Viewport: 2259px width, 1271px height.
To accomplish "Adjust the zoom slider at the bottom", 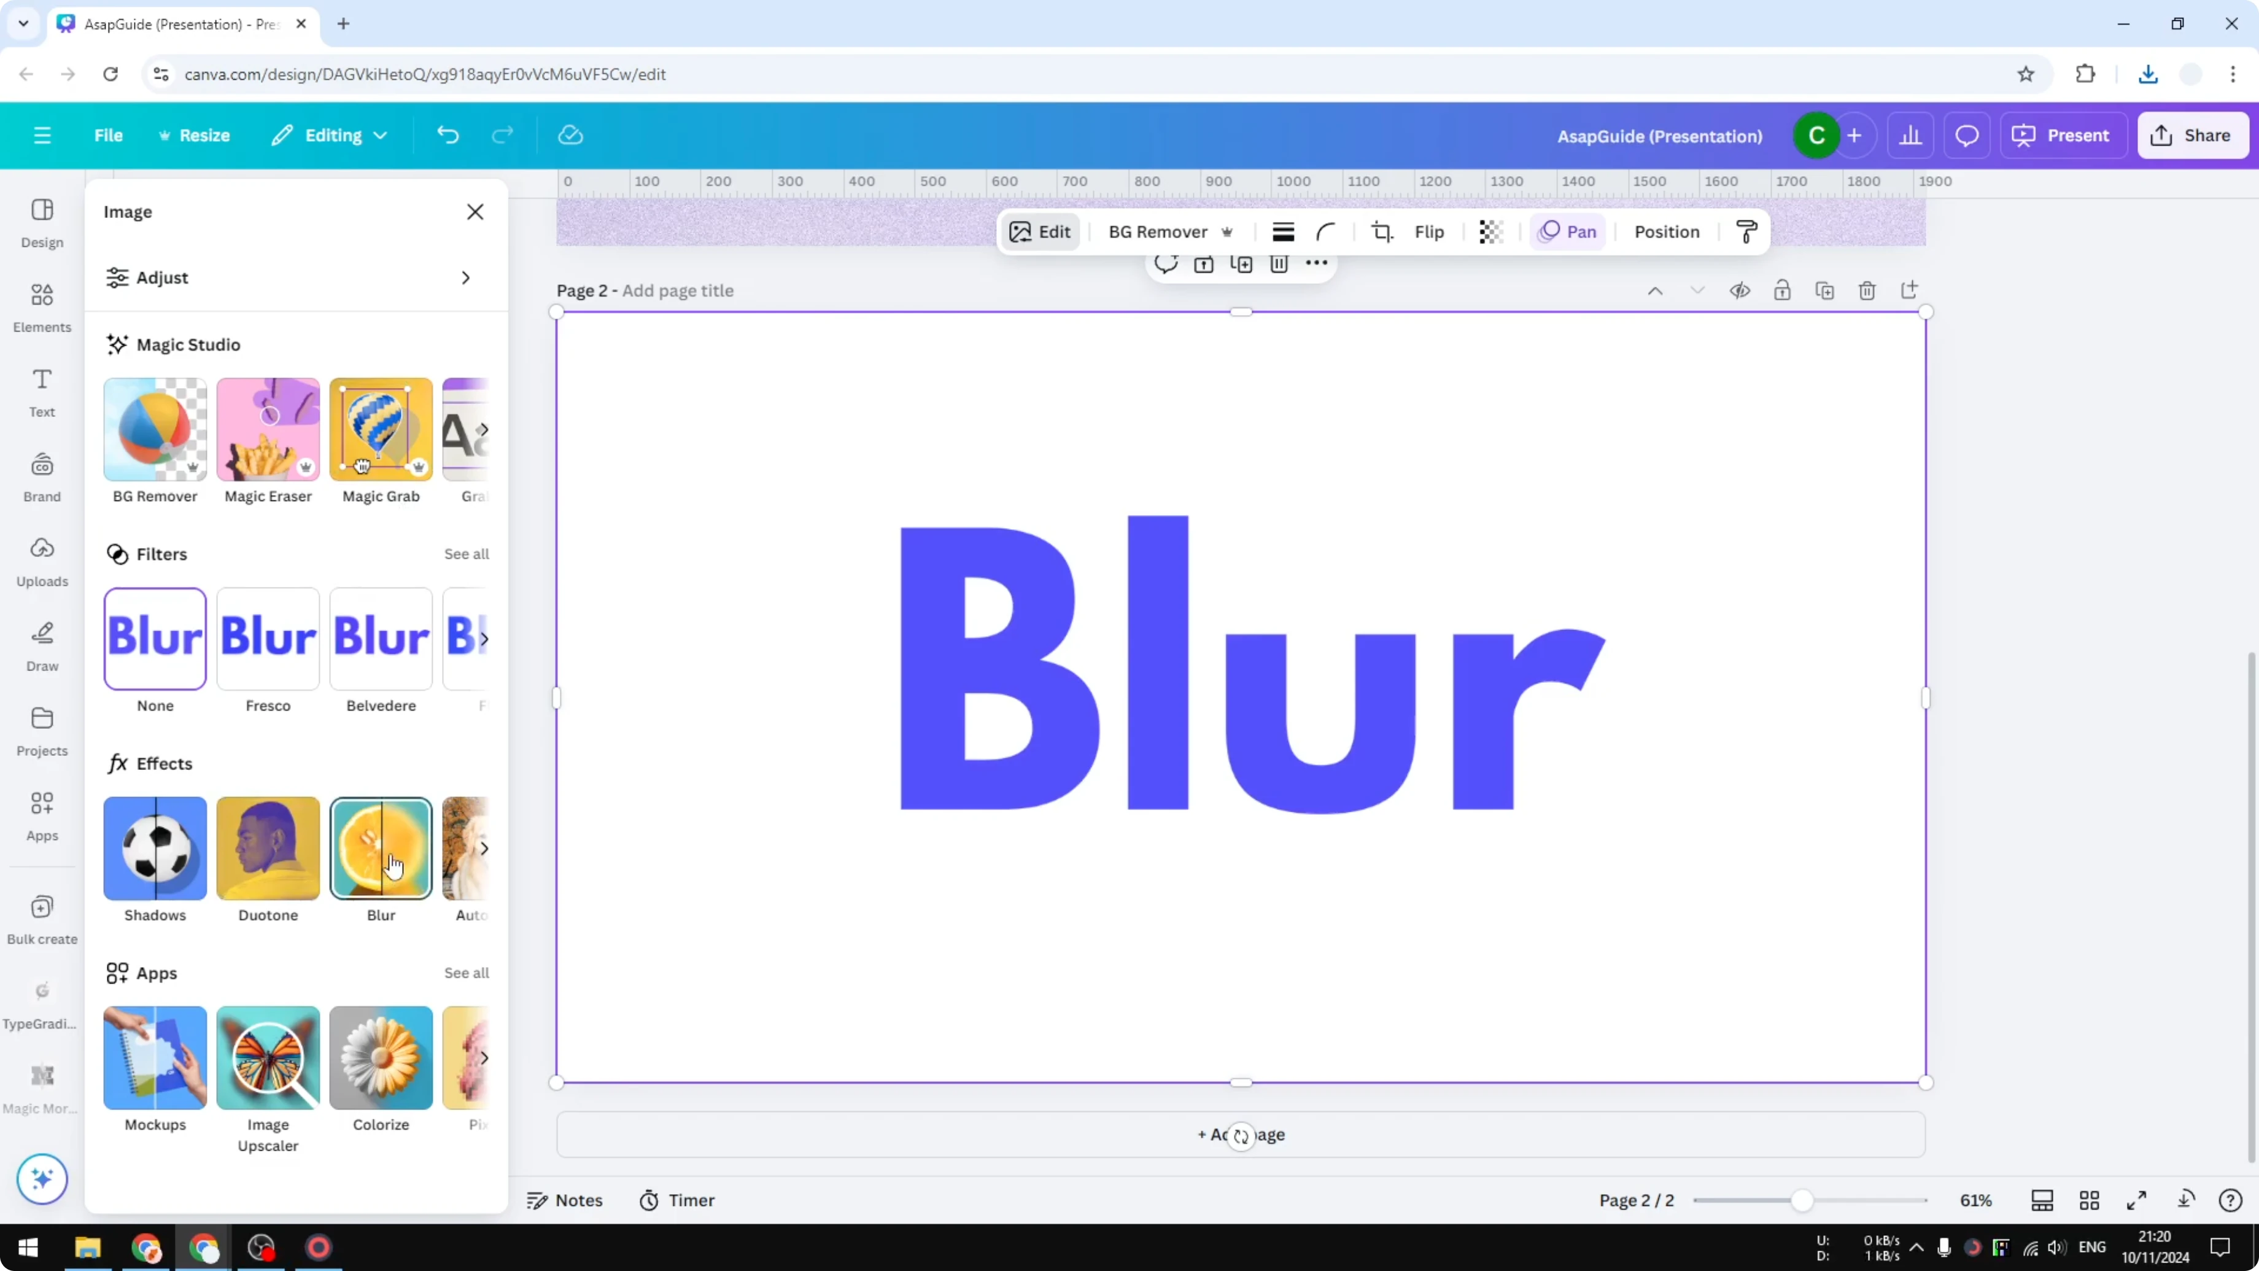I will click(x=1804, y=1200).
